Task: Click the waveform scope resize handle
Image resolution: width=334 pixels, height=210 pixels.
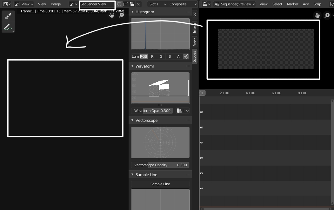Action: 160,105
